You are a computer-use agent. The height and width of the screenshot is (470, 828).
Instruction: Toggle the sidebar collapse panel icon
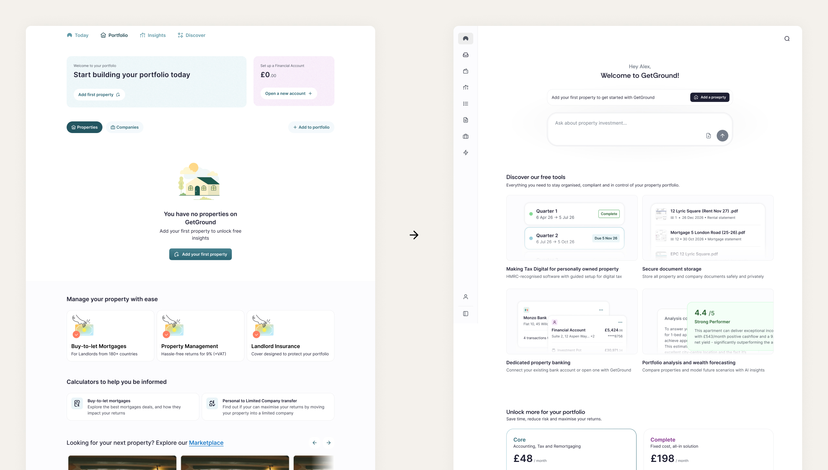point(466,314)
